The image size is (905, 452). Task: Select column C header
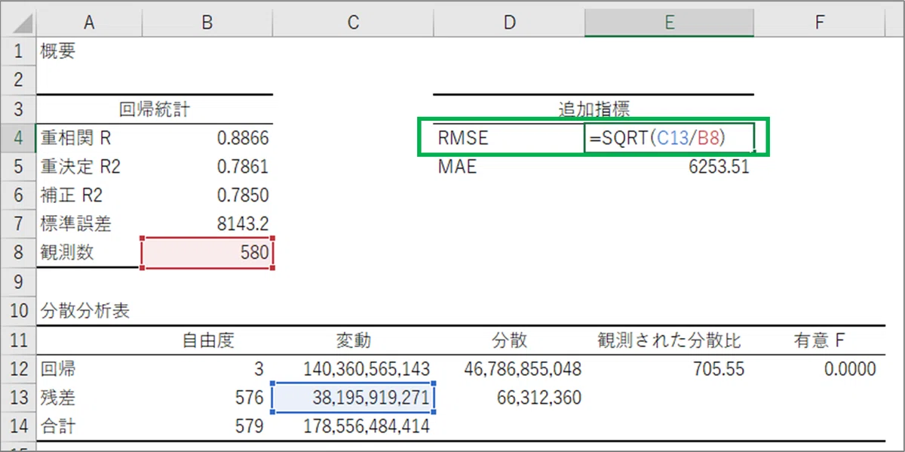click(353, 23)
